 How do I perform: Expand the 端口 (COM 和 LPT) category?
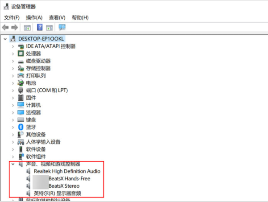[12, 90]
